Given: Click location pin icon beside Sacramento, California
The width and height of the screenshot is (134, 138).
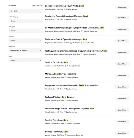Looking at the screenshot, I should click(x=65, y=135).
